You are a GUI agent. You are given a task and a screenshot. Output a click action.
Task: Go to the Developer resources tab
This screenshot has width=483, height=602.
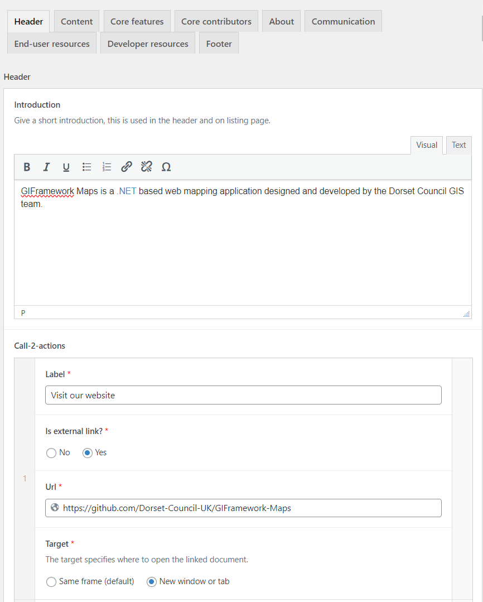148,44
